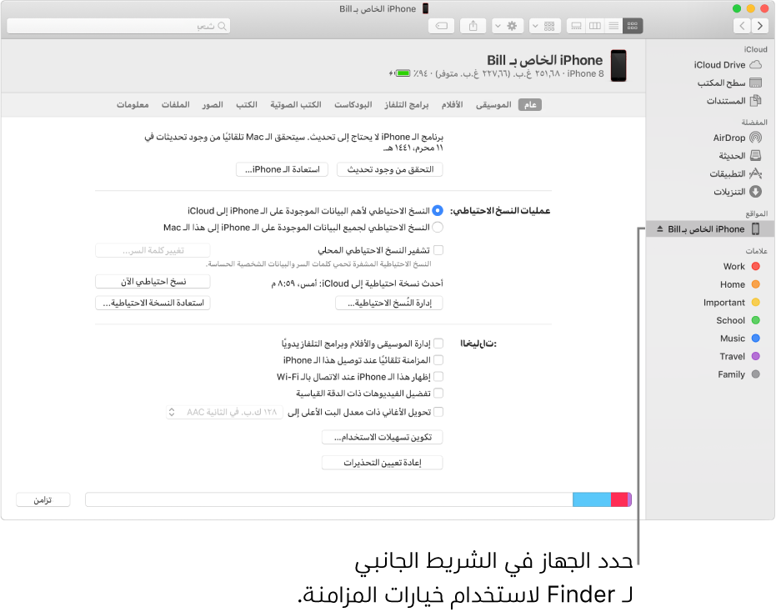This screenshot has width=776, height=612.
Task: Click the Sync (تزامن) button
Action: pyautogui.click(x=43, y=499)
